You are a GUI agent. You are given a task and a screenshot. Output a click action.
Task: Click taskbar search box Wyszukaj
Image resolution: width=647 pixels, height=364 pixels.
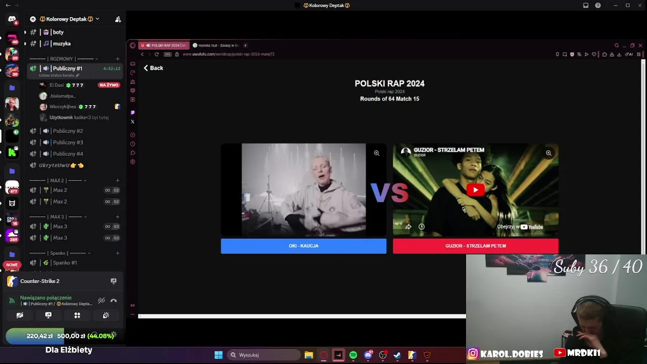pos(263,355)
